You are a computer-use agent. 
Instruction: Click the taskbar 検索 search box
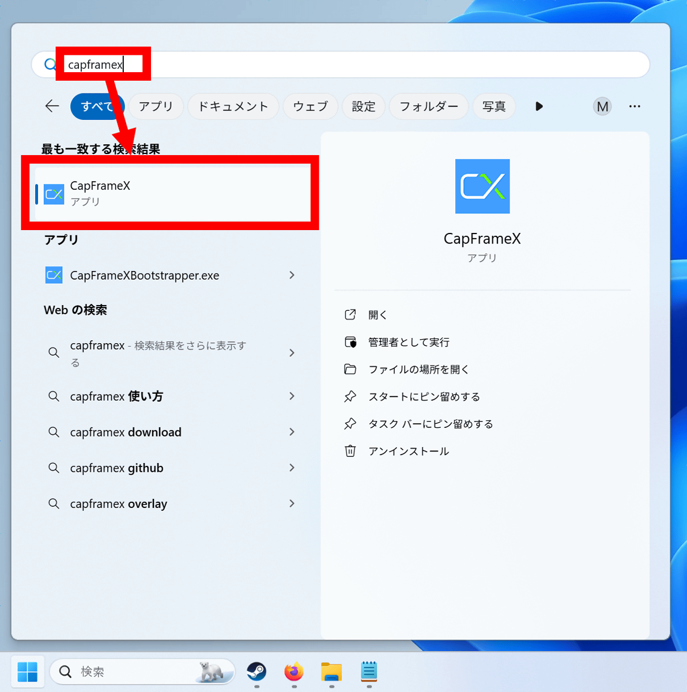click(142, 672)
